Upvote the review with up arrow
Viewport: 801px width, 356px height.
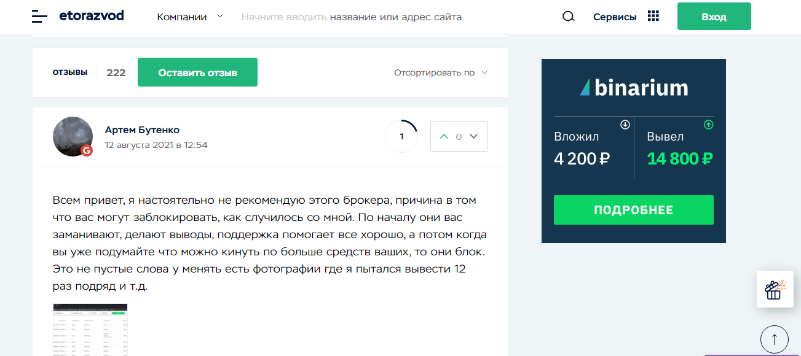(x=444, y=136)
